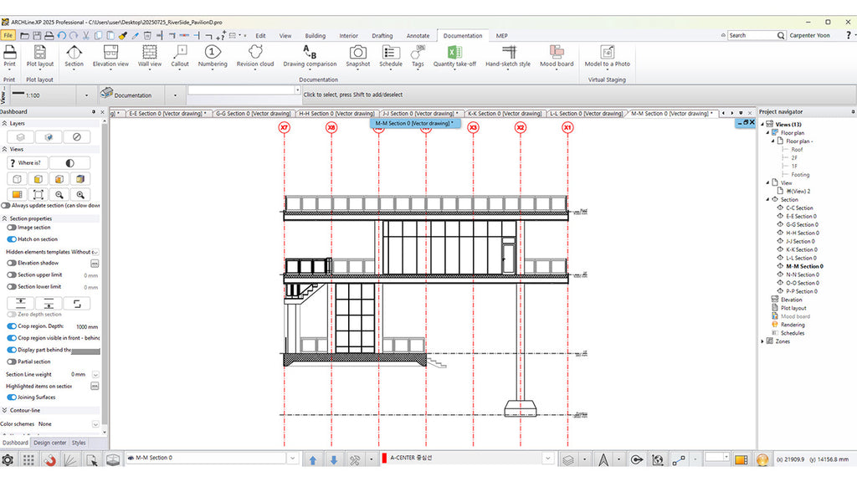
Task: Toggle Always update section switch
Action: (6, 206)
